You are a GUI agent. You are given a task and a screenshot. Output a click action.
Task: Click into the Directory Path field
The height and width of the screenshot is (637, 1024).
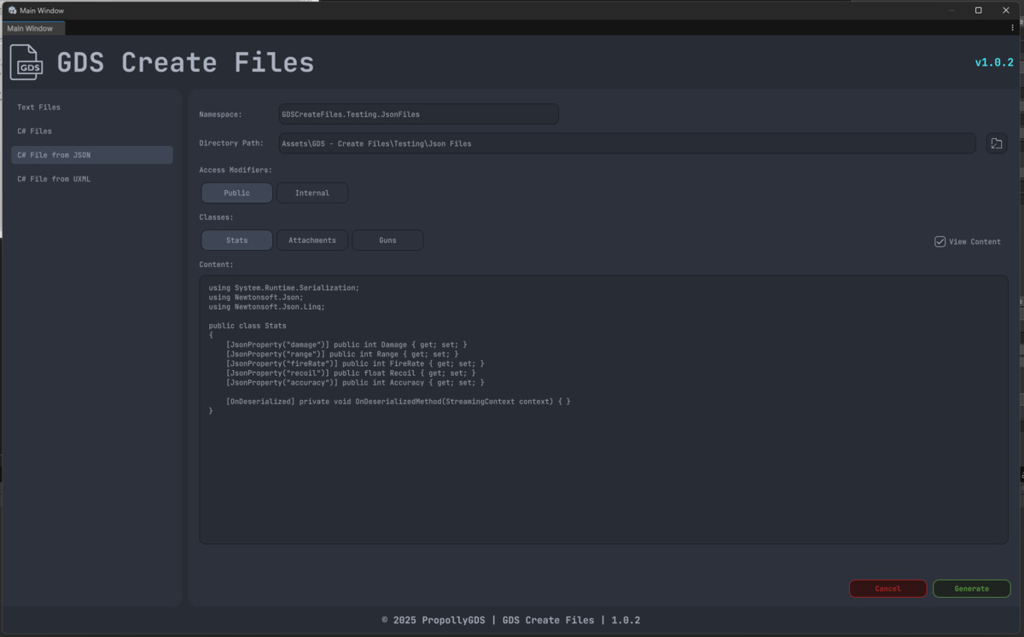pos(627,143)
